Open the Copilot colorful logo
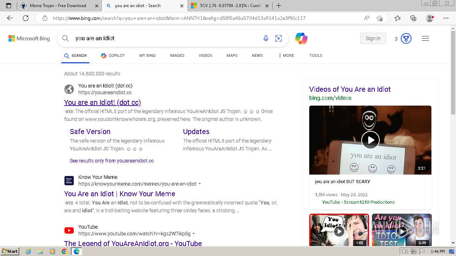This screenshot has width=456, height=256. click(301, 38)
